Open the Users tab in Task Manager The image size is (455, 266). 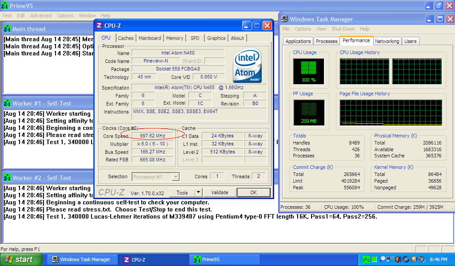coord(410,41)
